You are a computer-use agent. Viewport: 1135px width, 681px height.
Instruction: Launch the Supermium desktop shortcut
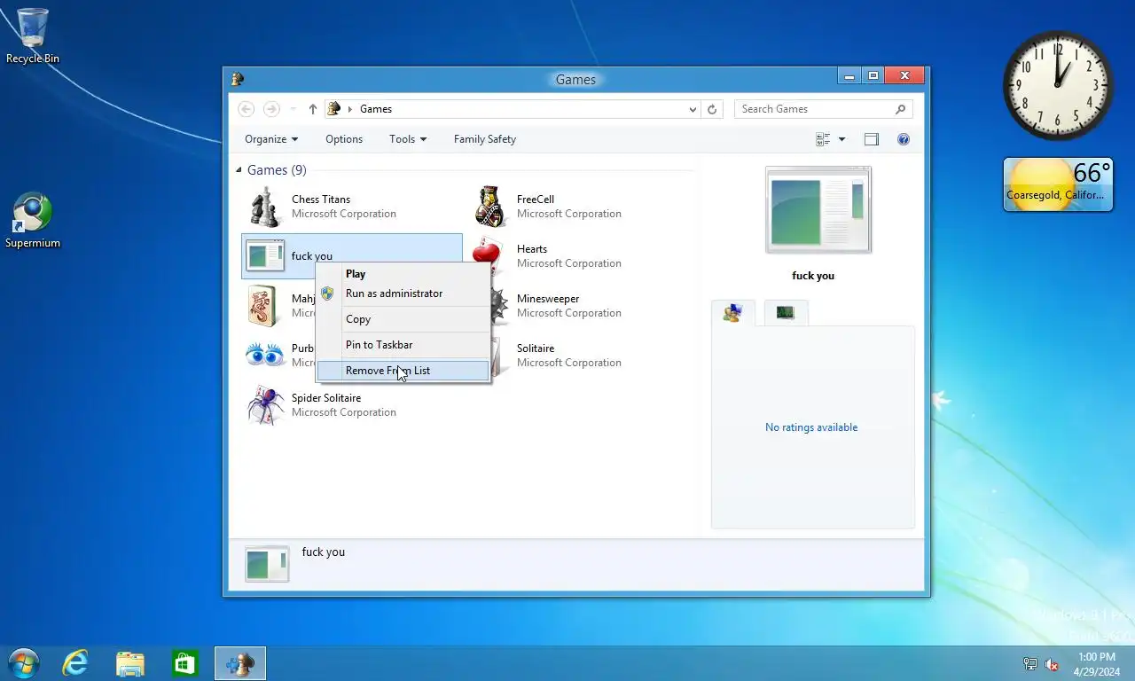click(x=33, y=221)
